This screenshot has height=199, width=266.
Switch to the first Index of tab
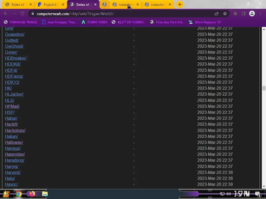18,5
